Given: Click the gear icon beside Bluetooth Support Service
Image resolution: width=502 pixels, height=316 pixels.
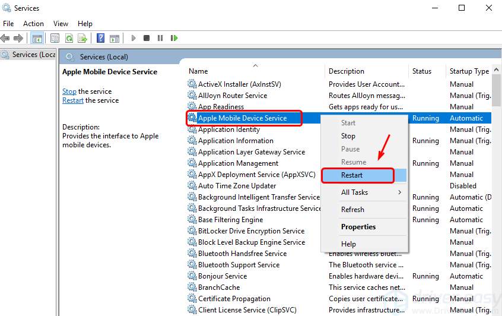Looking at the screenshot, I should 192,265.
